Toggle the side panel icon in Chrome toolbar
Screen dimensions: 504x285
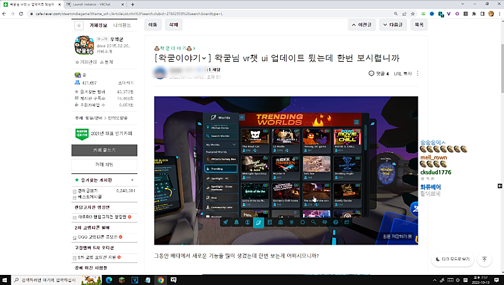pyautogui.click(x=483, y=14)
